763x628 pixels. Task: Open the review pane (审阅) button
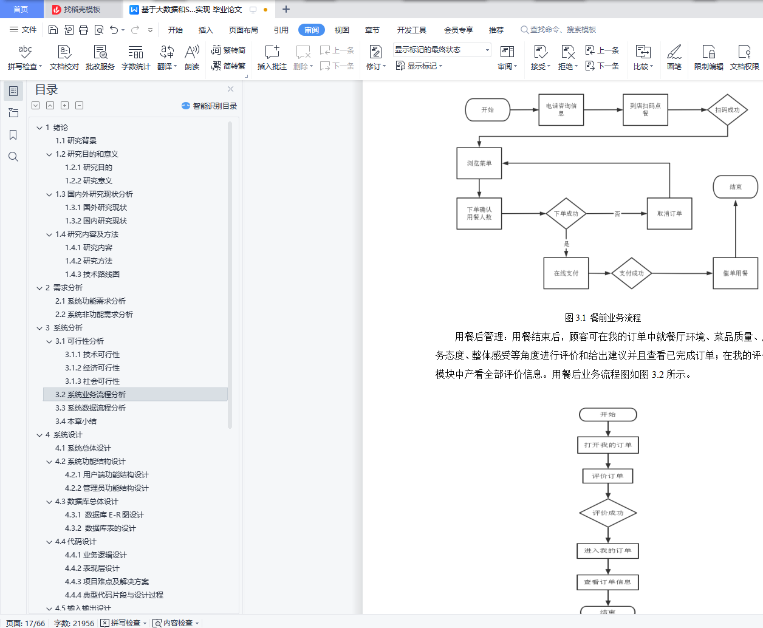coord(507,58)
